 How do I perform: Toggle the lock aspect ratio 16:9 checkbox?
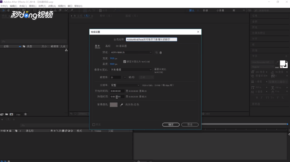click(x=125, y=62)
